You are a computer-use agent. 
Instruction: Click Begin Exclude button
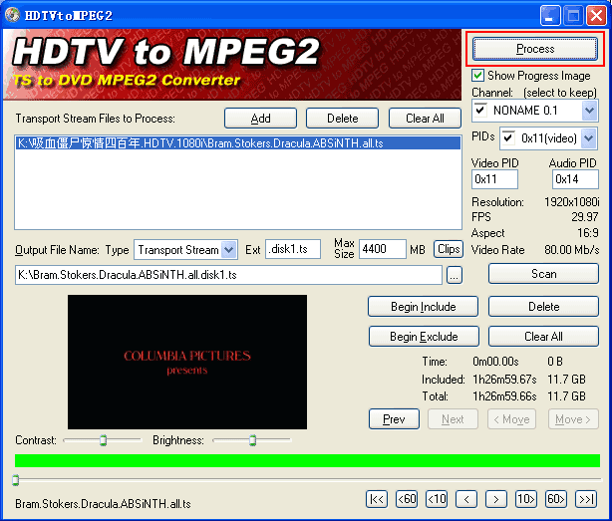coord(424,337)
